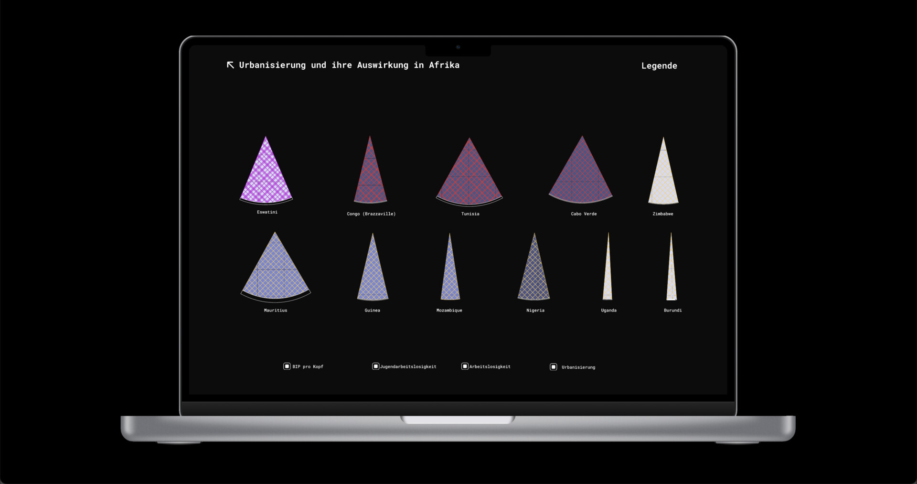The height and width of the screenshot is (484, 917).
Task: Select the white Zimbabwe cone
Action: [663, 173]
